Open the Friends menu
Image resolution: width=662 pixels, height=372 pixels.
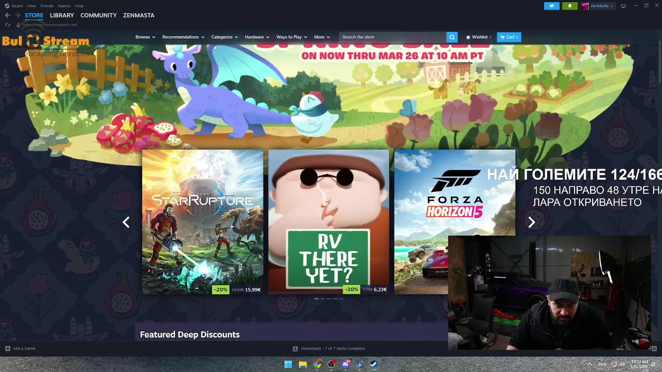pyautogui.click(x=47, y=6)
